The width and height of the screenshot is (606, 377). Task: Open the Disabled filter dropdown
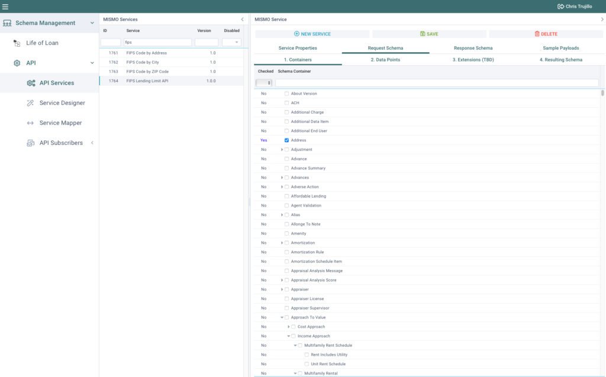pyautogui.click(x=232, y=42)
